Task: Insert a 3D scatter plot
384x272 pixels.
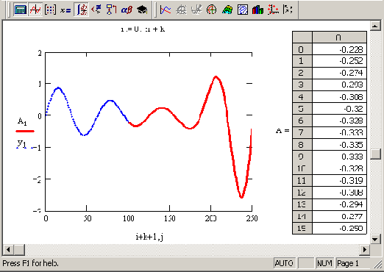Action: 273,10
